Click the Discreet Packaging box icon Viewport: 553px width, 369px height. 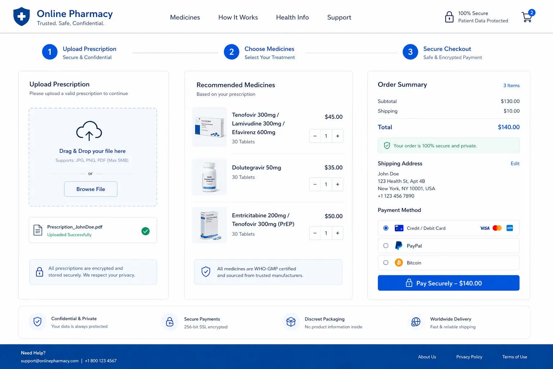point(291,322)
